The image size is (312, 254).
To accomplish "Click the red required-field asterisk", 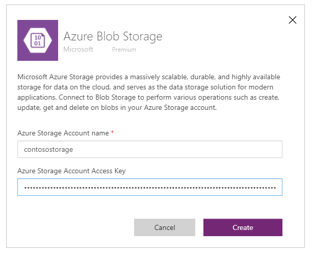I will (x=113, y=132).
